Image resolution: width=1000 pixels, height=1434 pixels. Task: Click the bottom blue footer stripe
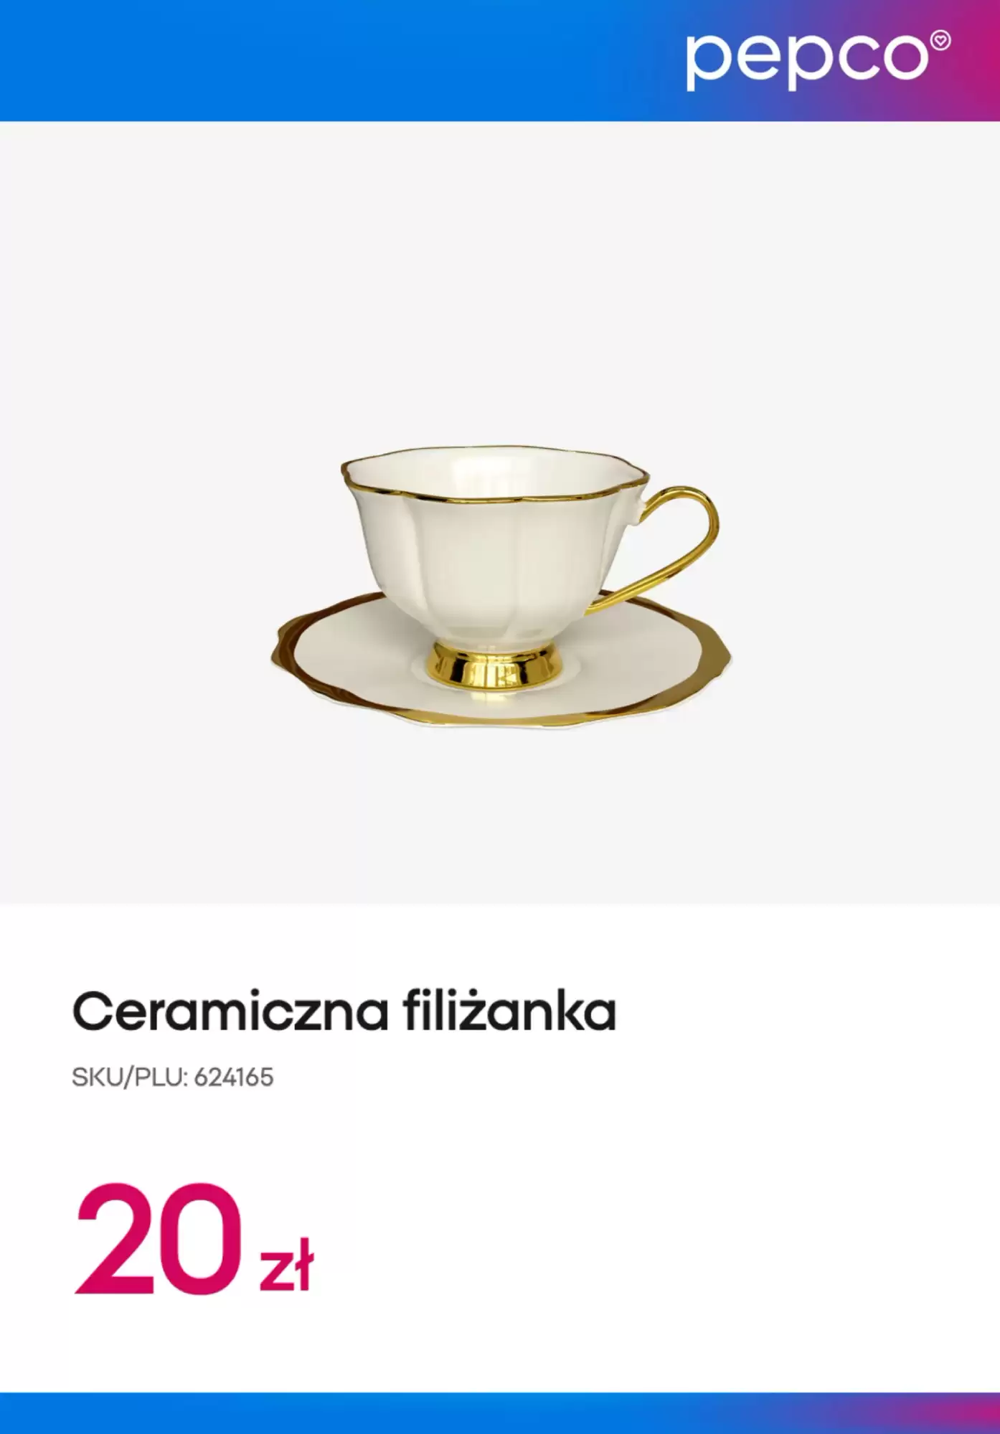coord(500,1413)
